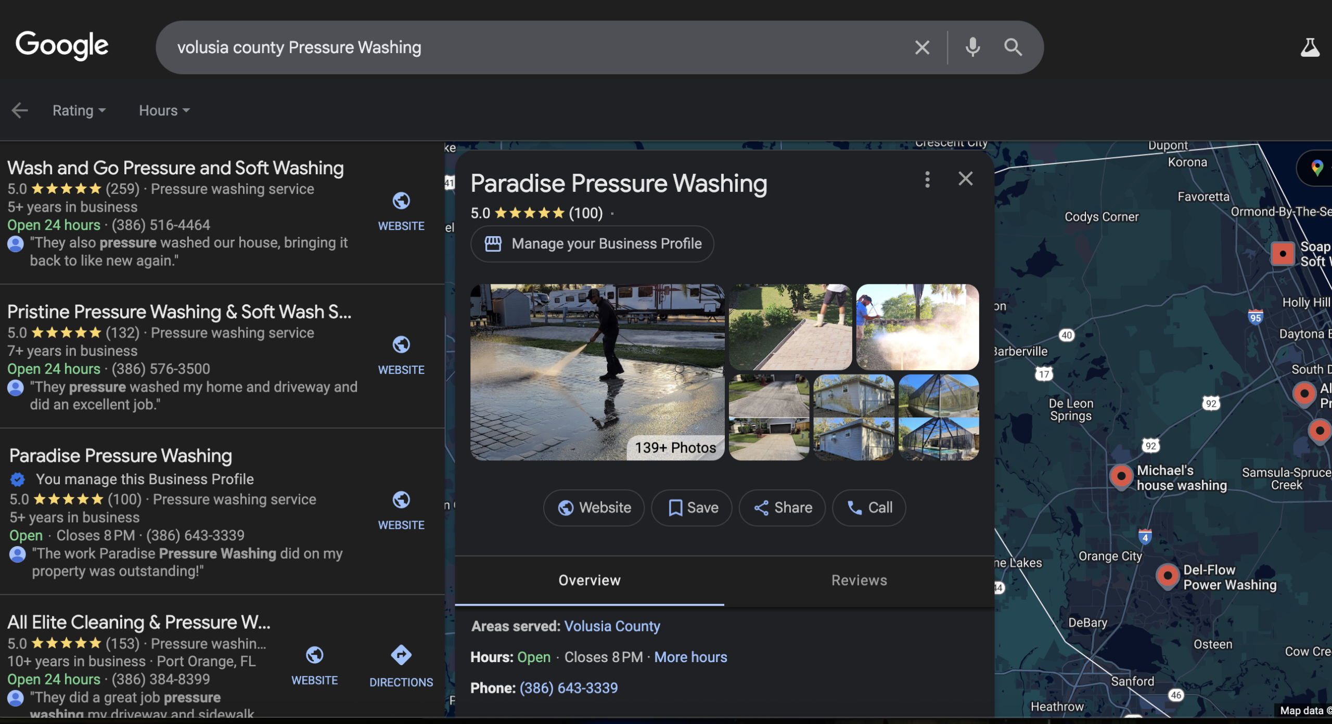1332x724 pixels.
Task: Expand the Hours filter dropdown
Action: [x=164, y=110]
